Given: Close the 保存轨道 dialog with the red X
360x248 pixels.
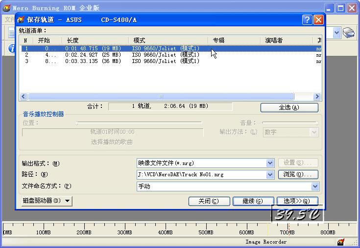Looking at the screenshot, I should 318,20.
